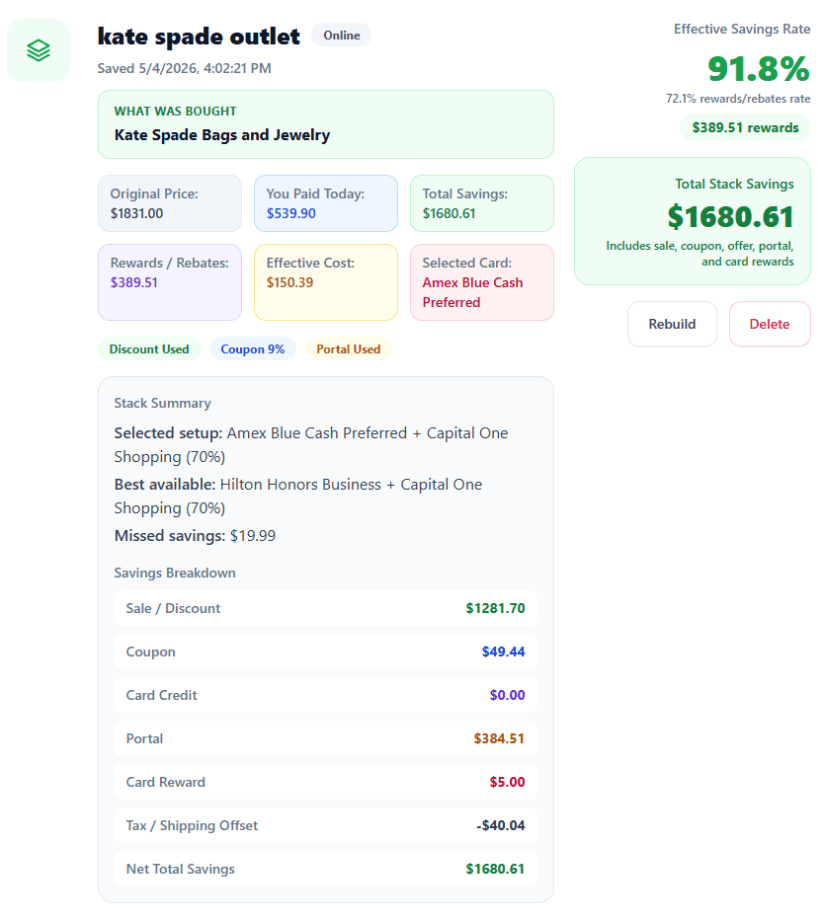Click the Saved 5/4/2026 timestamp
Screen dimensions: 824x922
tap(184, 68)
